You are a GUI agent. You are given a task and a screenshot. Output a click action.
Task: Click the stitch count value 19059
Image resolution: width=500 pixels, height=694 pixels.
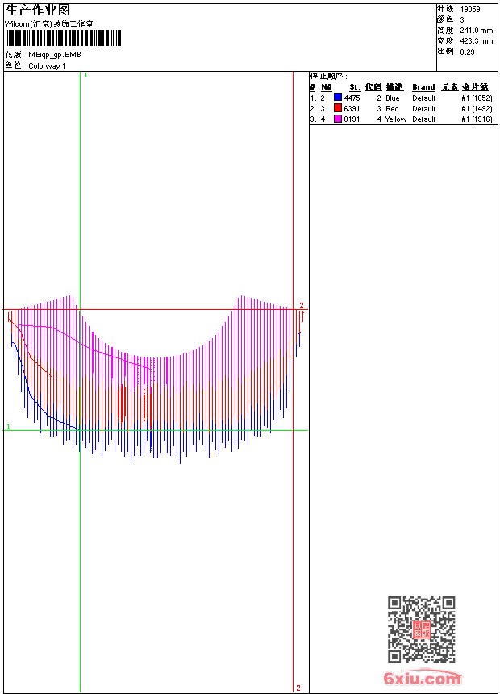(x=470, y=9)
